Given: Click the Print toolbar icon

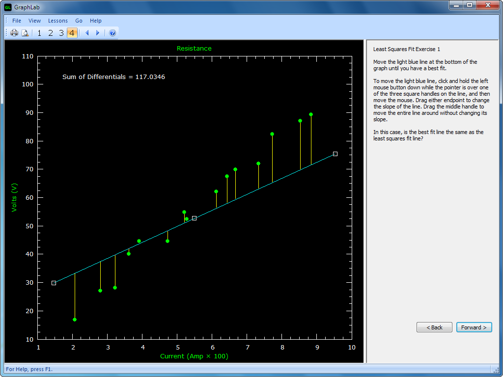Looking at the screenshot, I should 14,33.
